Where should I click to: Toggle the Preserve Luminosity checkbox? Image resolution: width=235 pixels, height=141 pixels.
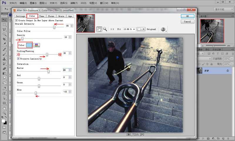(18, 59)
